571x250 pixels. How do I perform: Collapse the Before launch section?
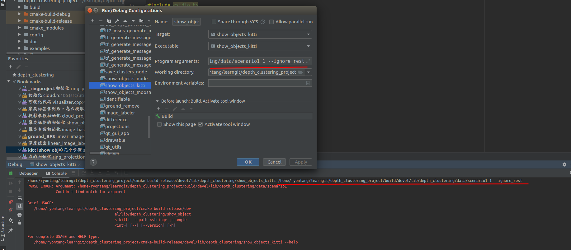(x=157, y=101)
